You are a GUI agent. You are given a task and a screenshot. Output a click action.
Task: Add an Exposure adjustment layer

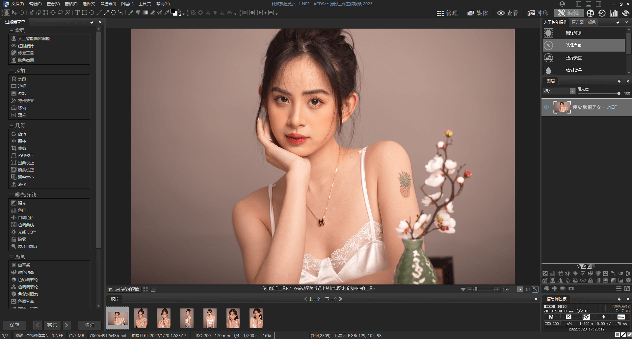[x=545, y=274]
